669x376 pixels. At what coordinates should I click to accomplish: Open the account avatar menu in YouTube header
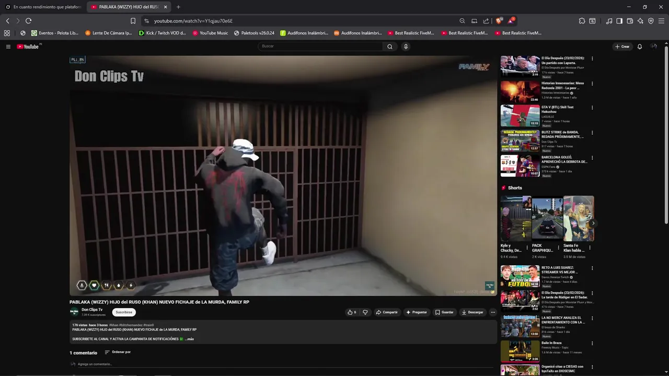pyautogui.click(x=653, y=46)
